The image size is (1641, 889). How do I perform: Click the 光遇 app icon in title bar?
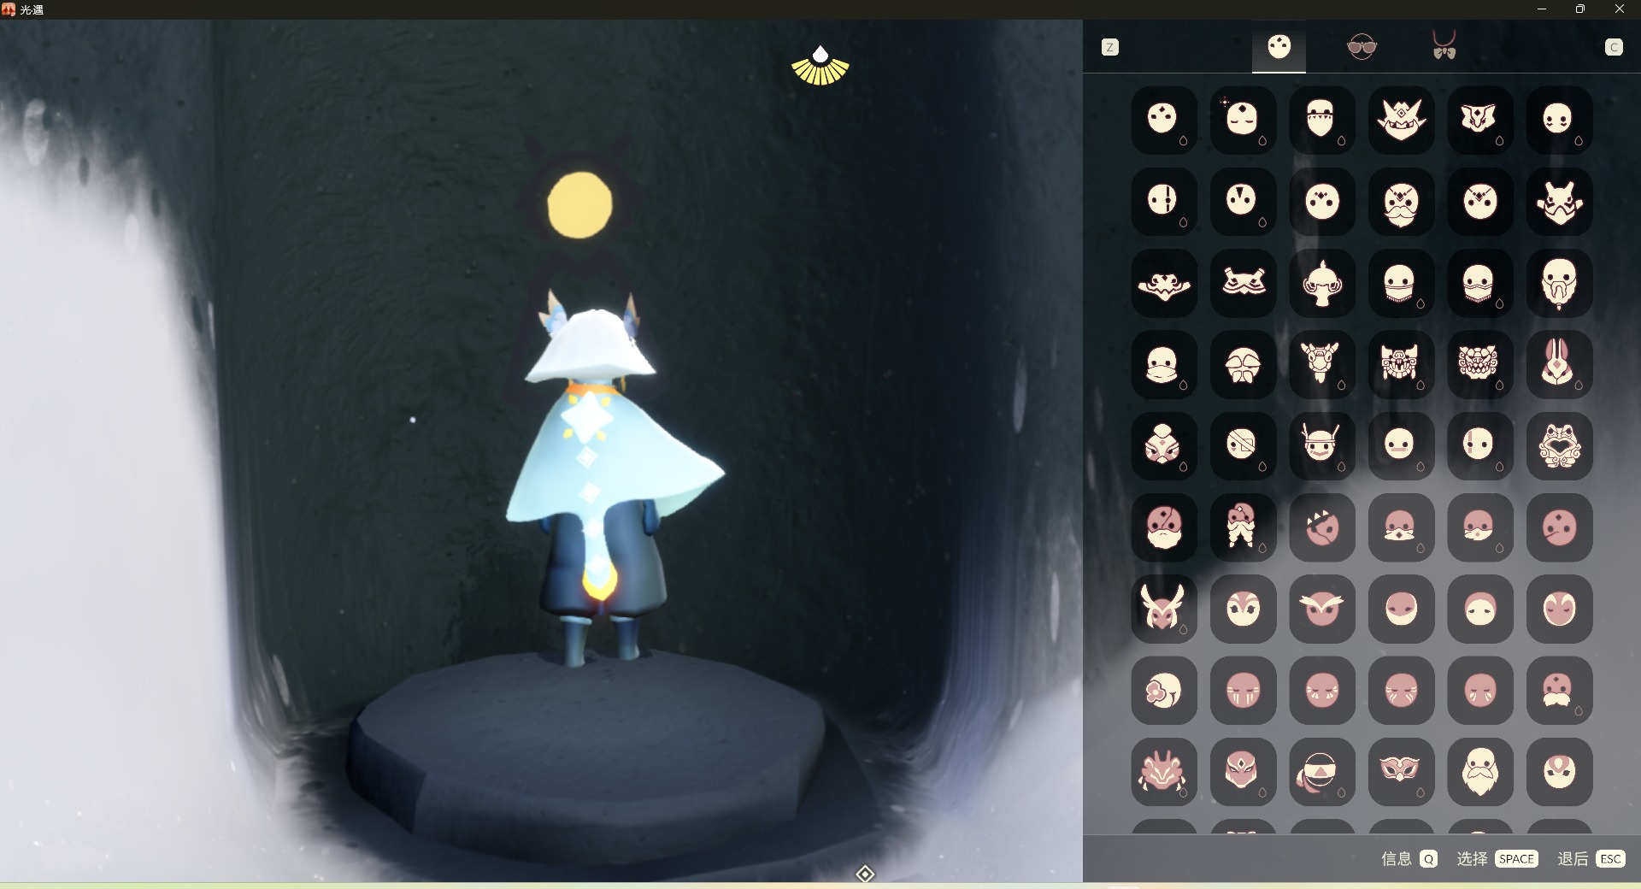point(9,9)
